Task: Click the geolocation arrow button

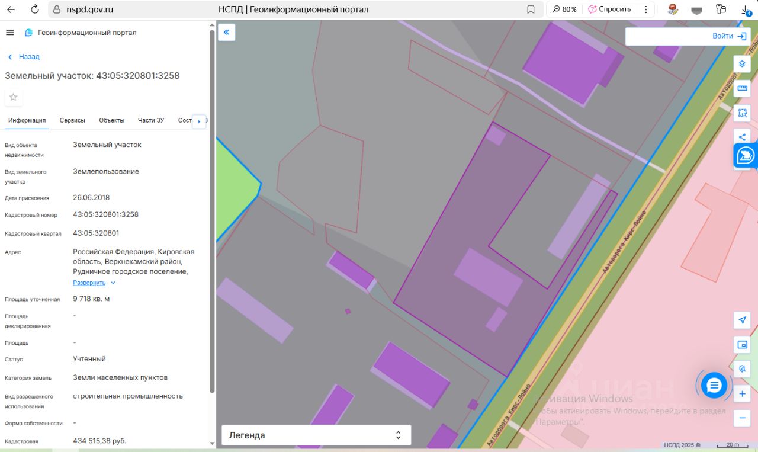Action: pyautogui.click(x=742, y=320)
